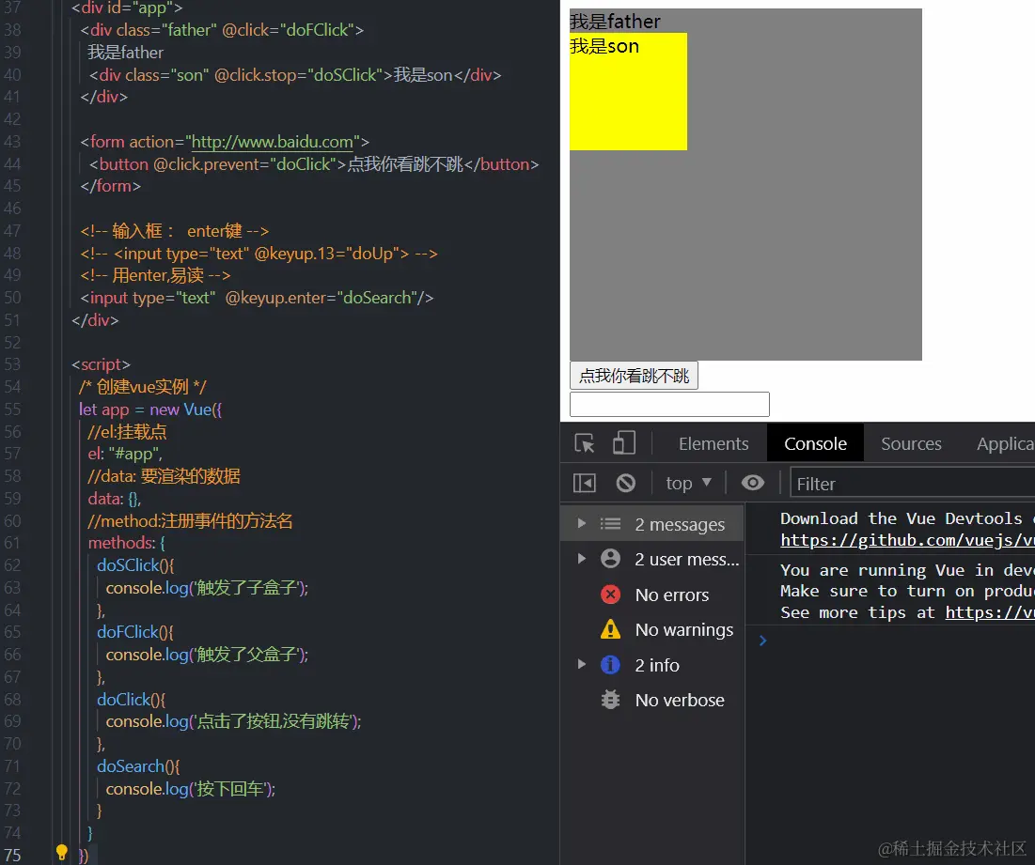This screenshot has width=1035, height=865.
Task: Click the el: "#app" line in code
Action: (125, 454)
